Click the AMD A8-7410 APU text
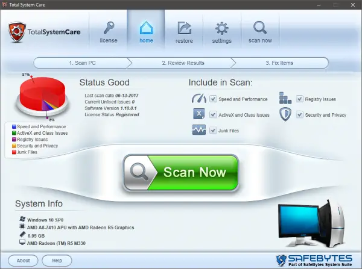362x269 pixels. 81,227
